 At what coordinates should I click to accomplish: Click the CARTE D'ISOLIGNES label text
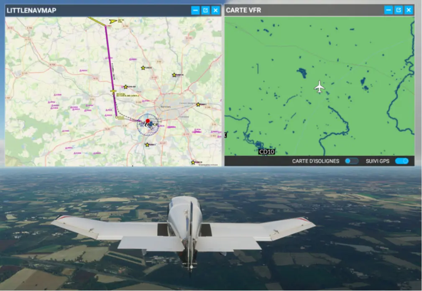point(316,161)
